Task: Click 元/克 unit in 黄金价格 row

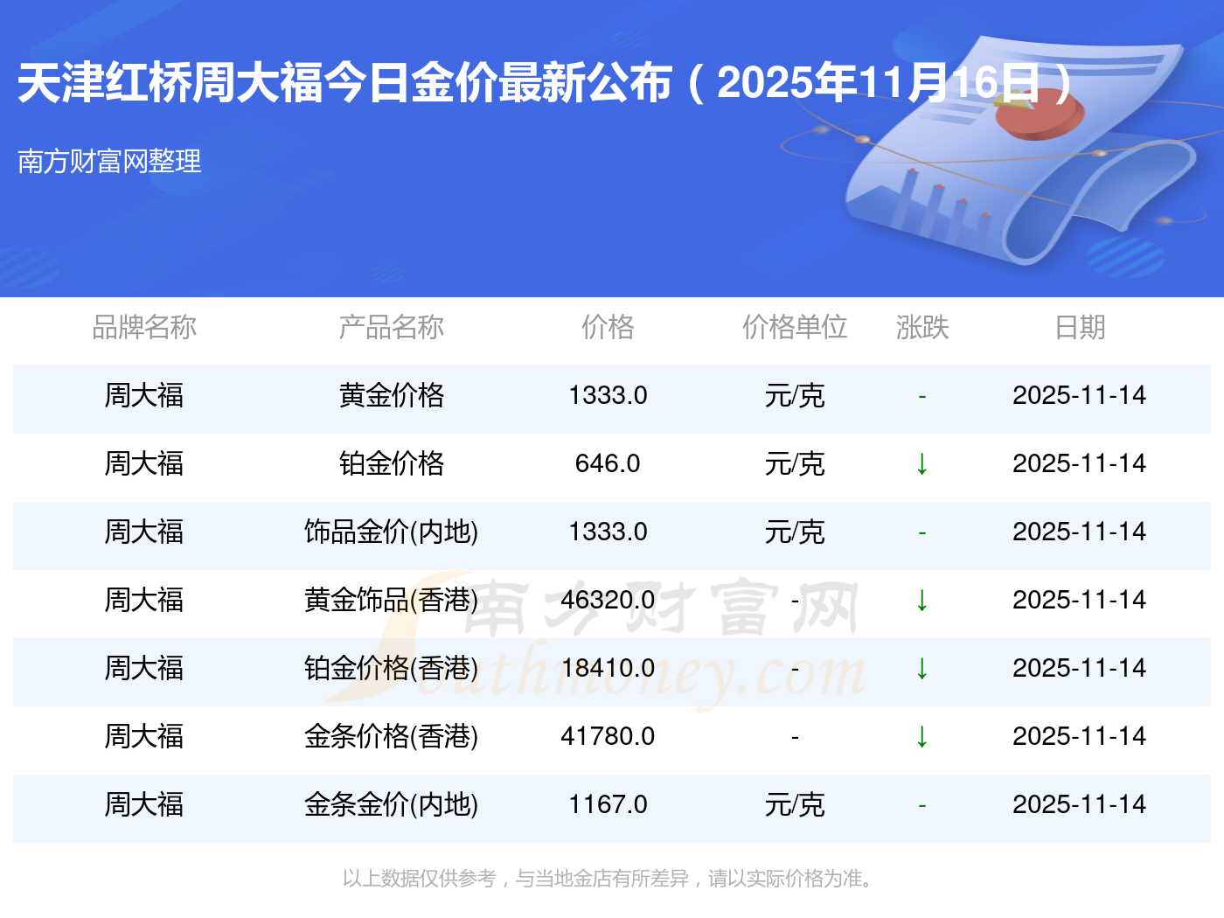Action: coord(795,395)
